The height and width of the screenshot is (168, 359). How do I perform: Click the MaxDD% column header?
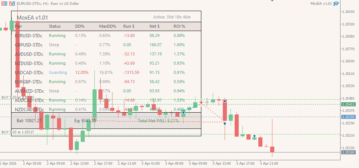tap(108, 27)
